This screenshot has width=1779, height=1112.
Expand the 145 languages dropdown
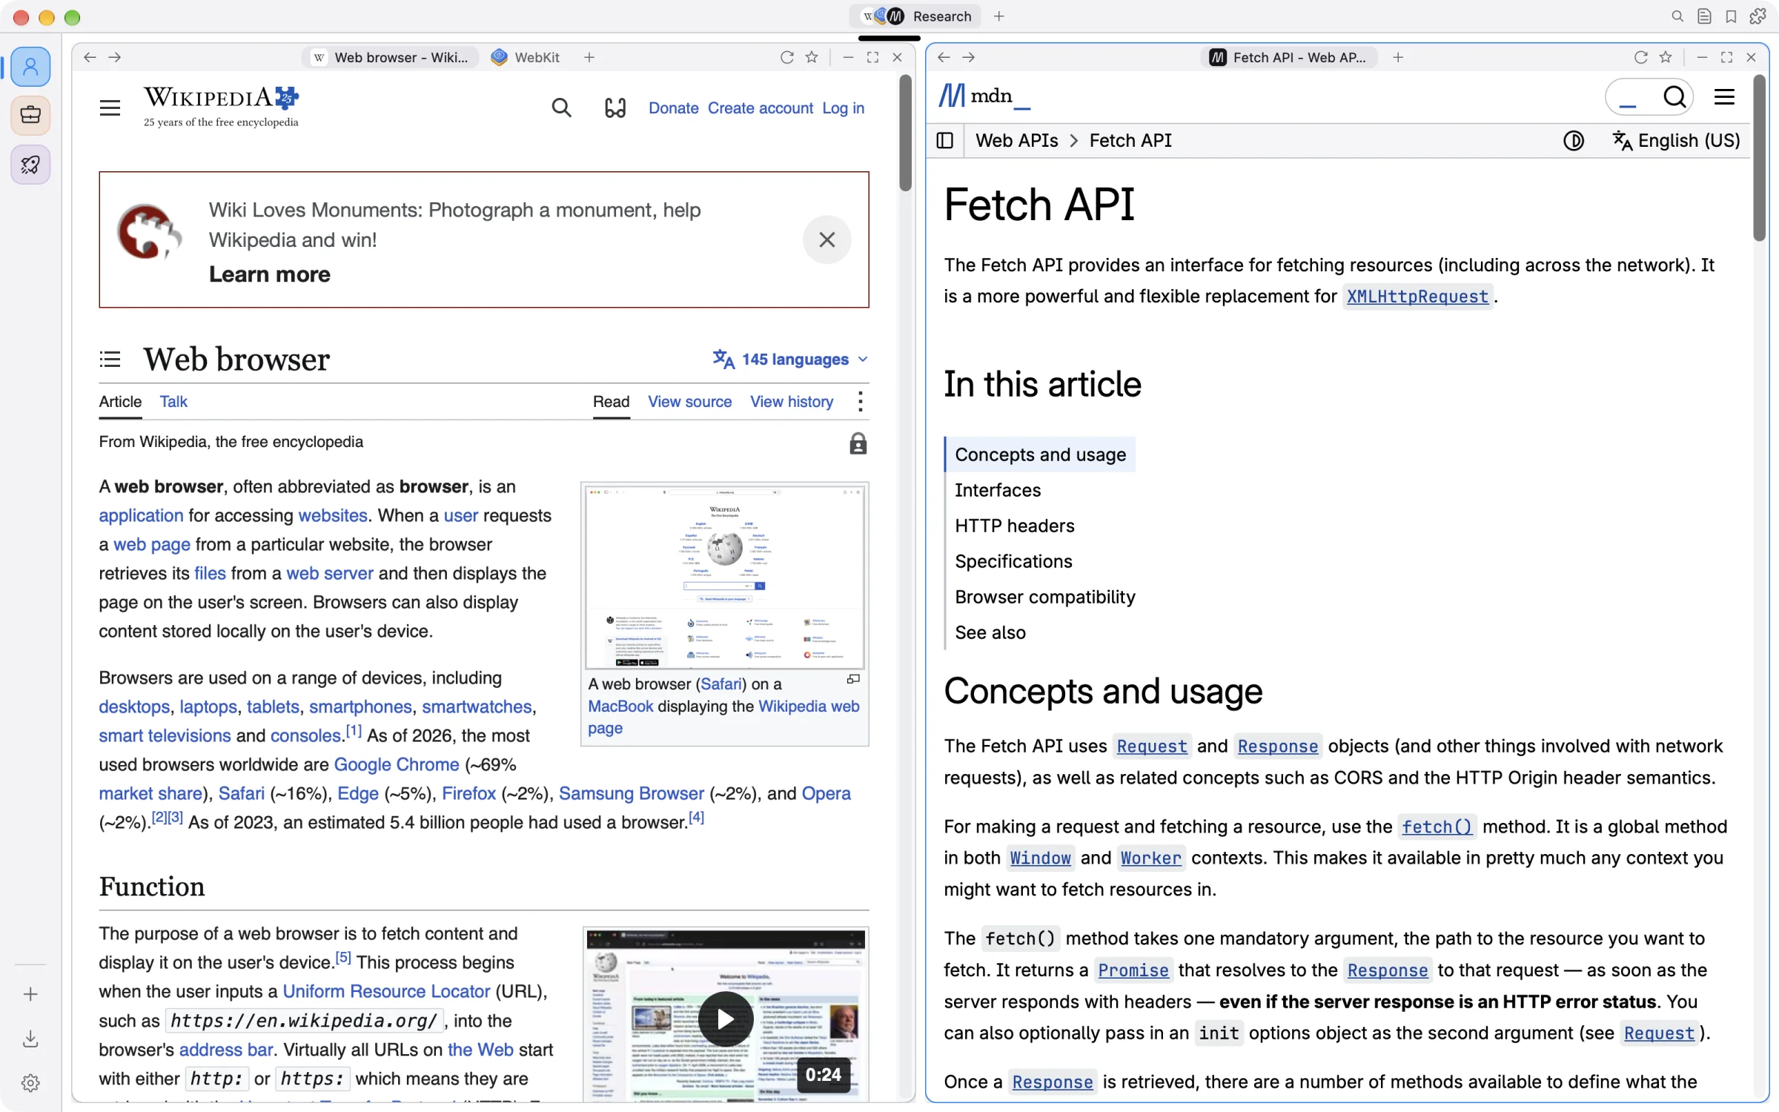tap(790, 360)
